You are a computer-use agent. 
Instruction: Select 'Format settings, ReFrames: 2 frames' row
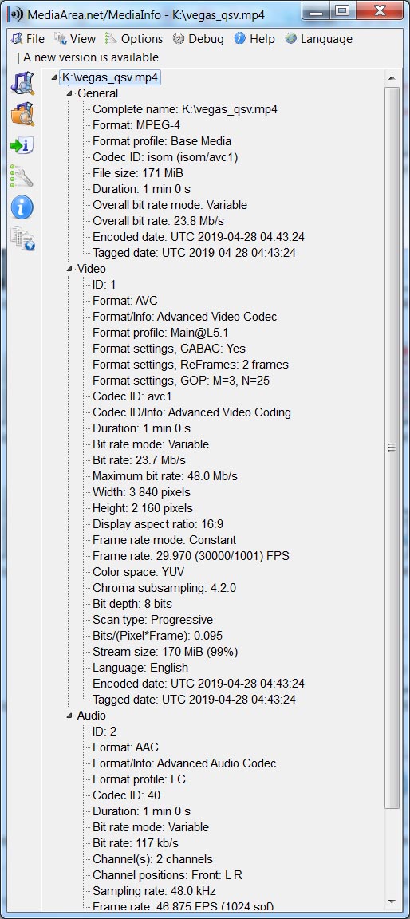tap(191, 365)
